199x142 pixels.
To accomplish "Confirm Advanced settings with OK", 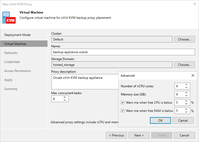I will [160, 120].
